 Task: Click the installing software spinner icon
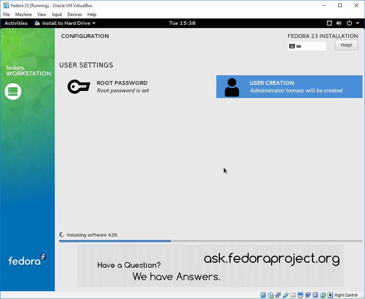click(62, 235)
